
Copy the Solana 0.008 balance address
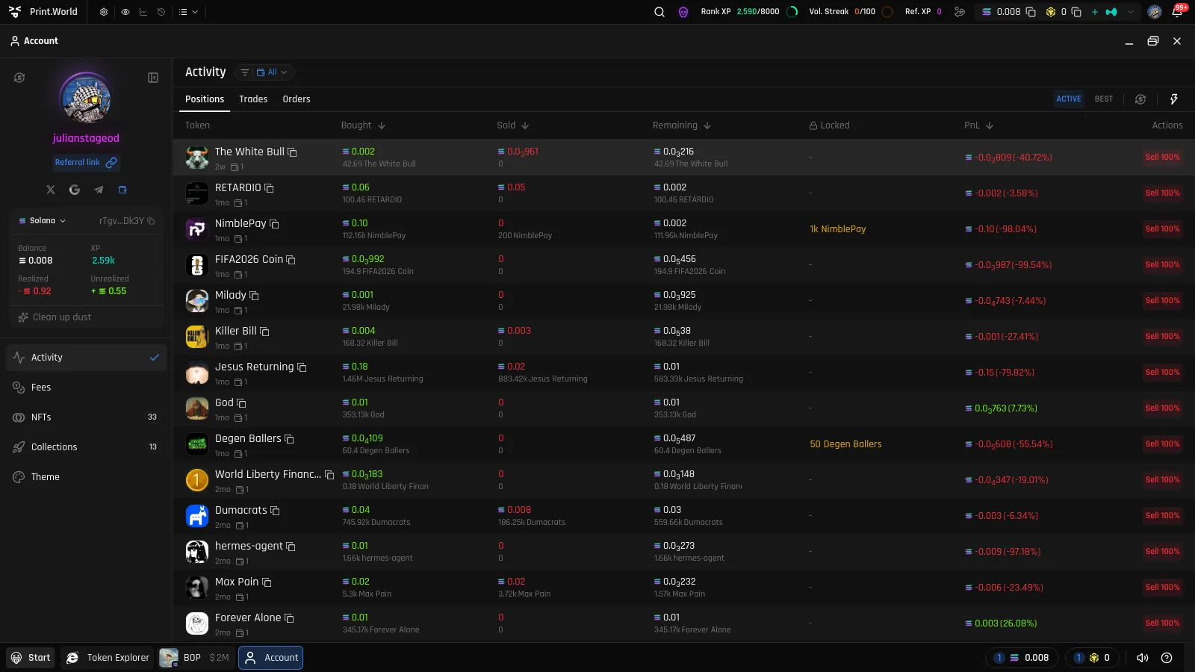click(x=1031, y=12)
